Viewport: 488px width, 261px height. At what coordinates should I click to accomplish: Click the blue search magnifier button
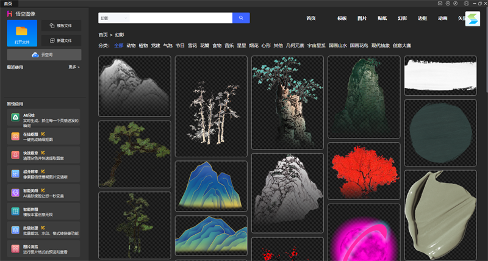pos(241,18)
